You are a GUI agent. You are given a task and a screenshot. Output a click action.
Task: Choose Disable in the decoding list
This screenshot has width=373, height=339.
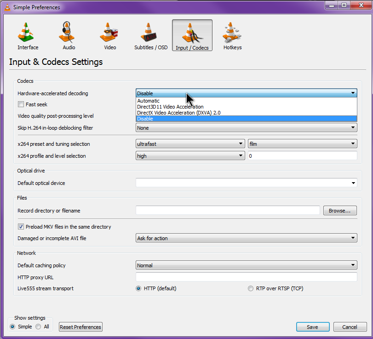[x=246, y=119]
